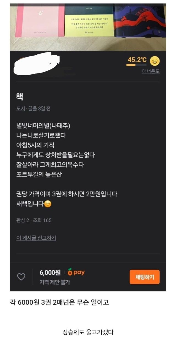Tap the heart icon to like listing
The height and width of the screenshot is (339, 176).
[x=21, y=277]
